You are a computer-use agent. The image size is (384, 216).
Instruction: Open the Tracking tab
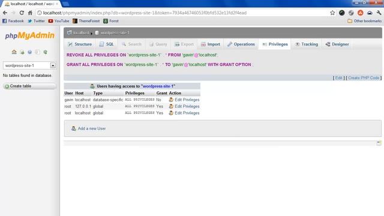coord(307,44)
